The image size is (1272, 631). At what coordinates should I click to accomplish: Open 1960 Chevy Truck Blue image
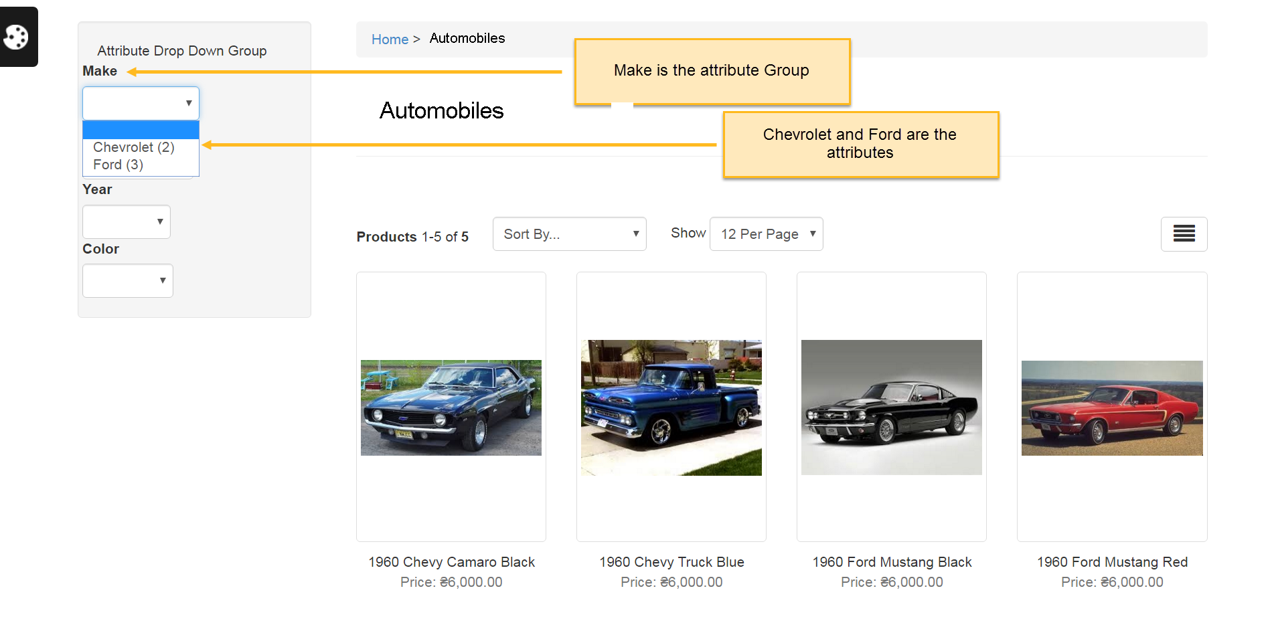click(x=671, y=408)
